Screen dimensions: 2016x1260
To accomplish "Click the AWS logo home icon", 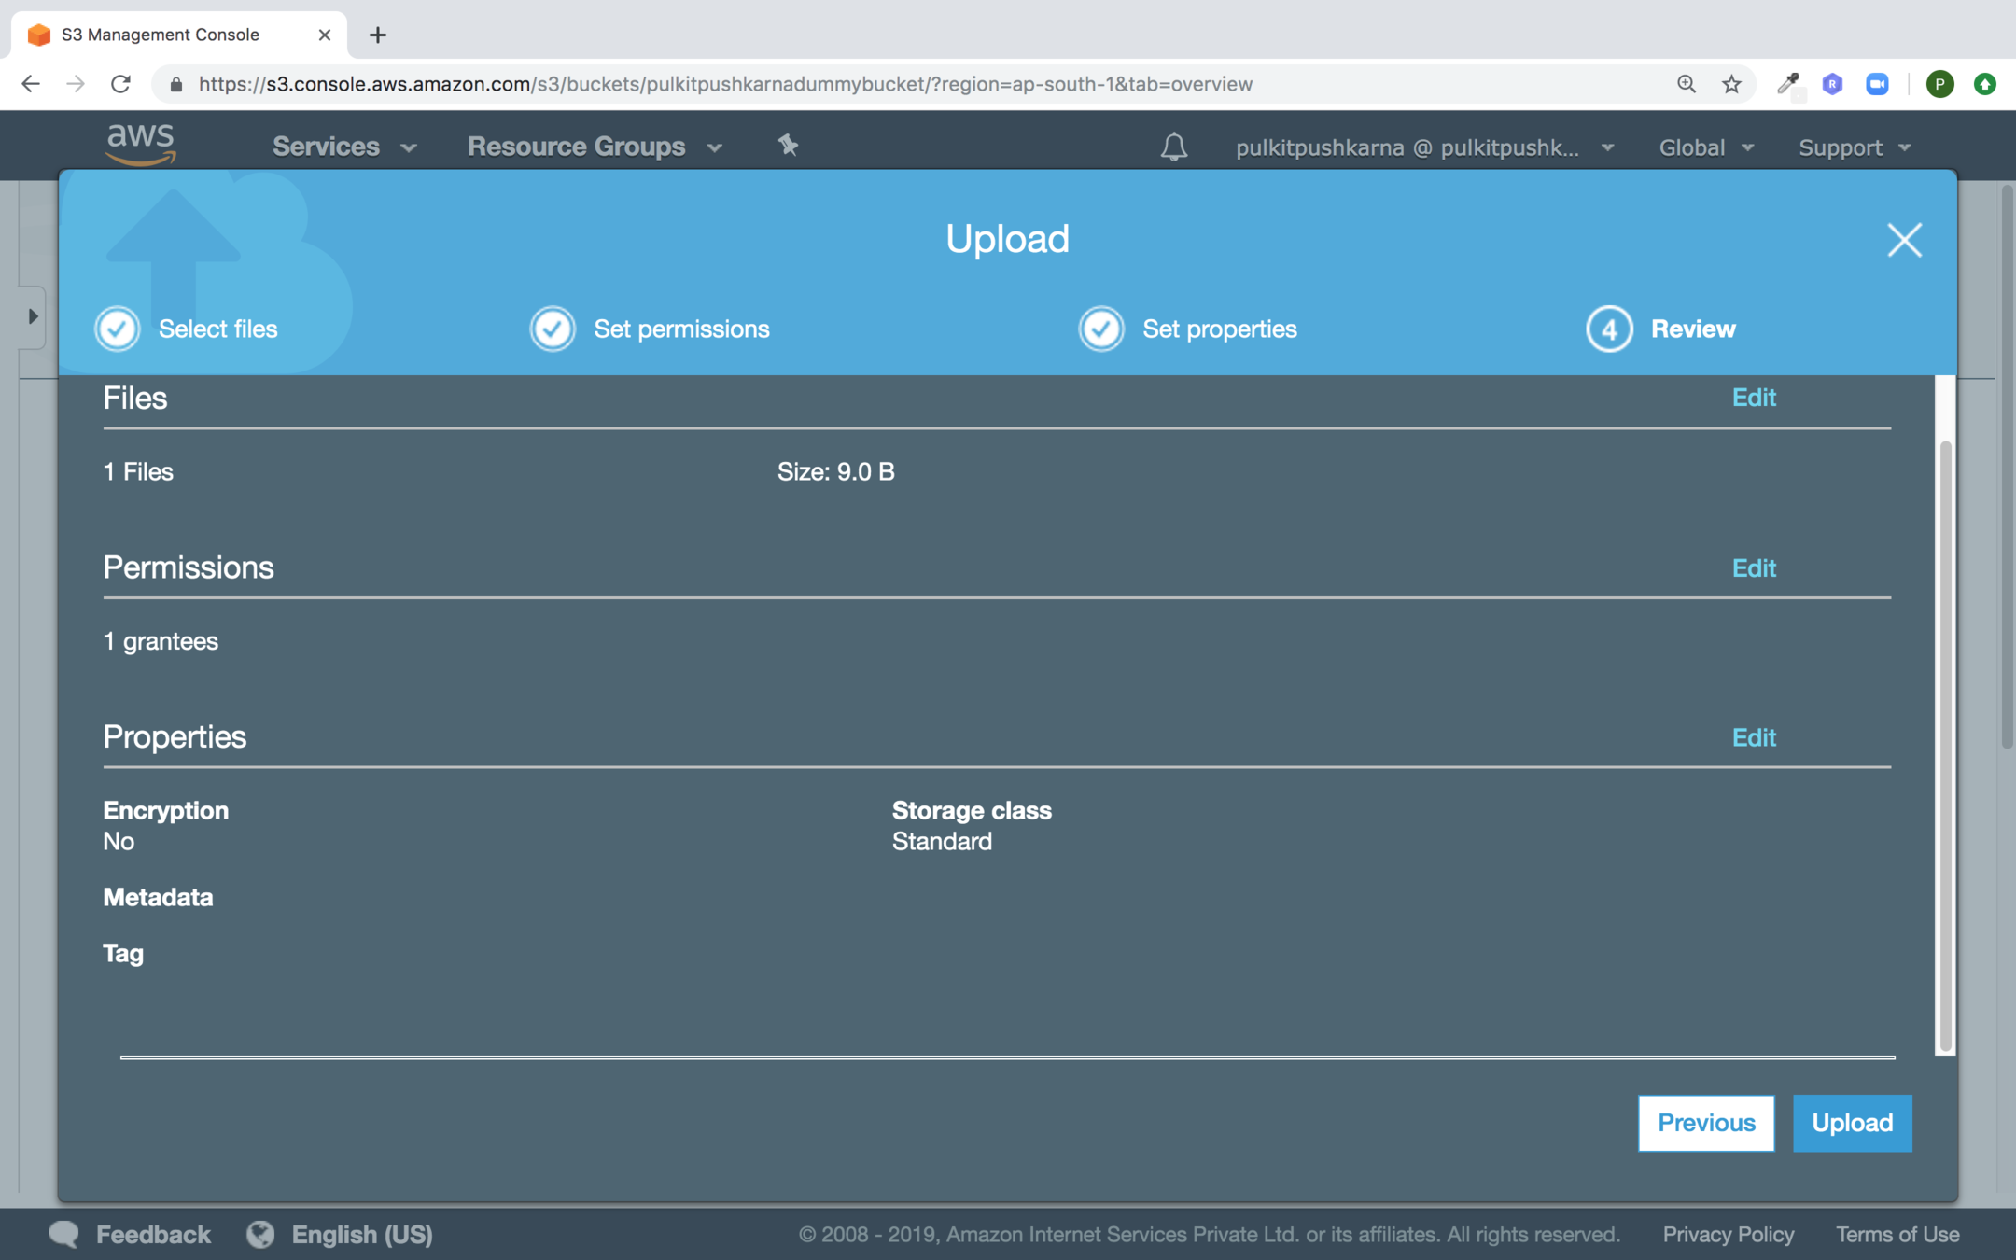I will (141, 145).
